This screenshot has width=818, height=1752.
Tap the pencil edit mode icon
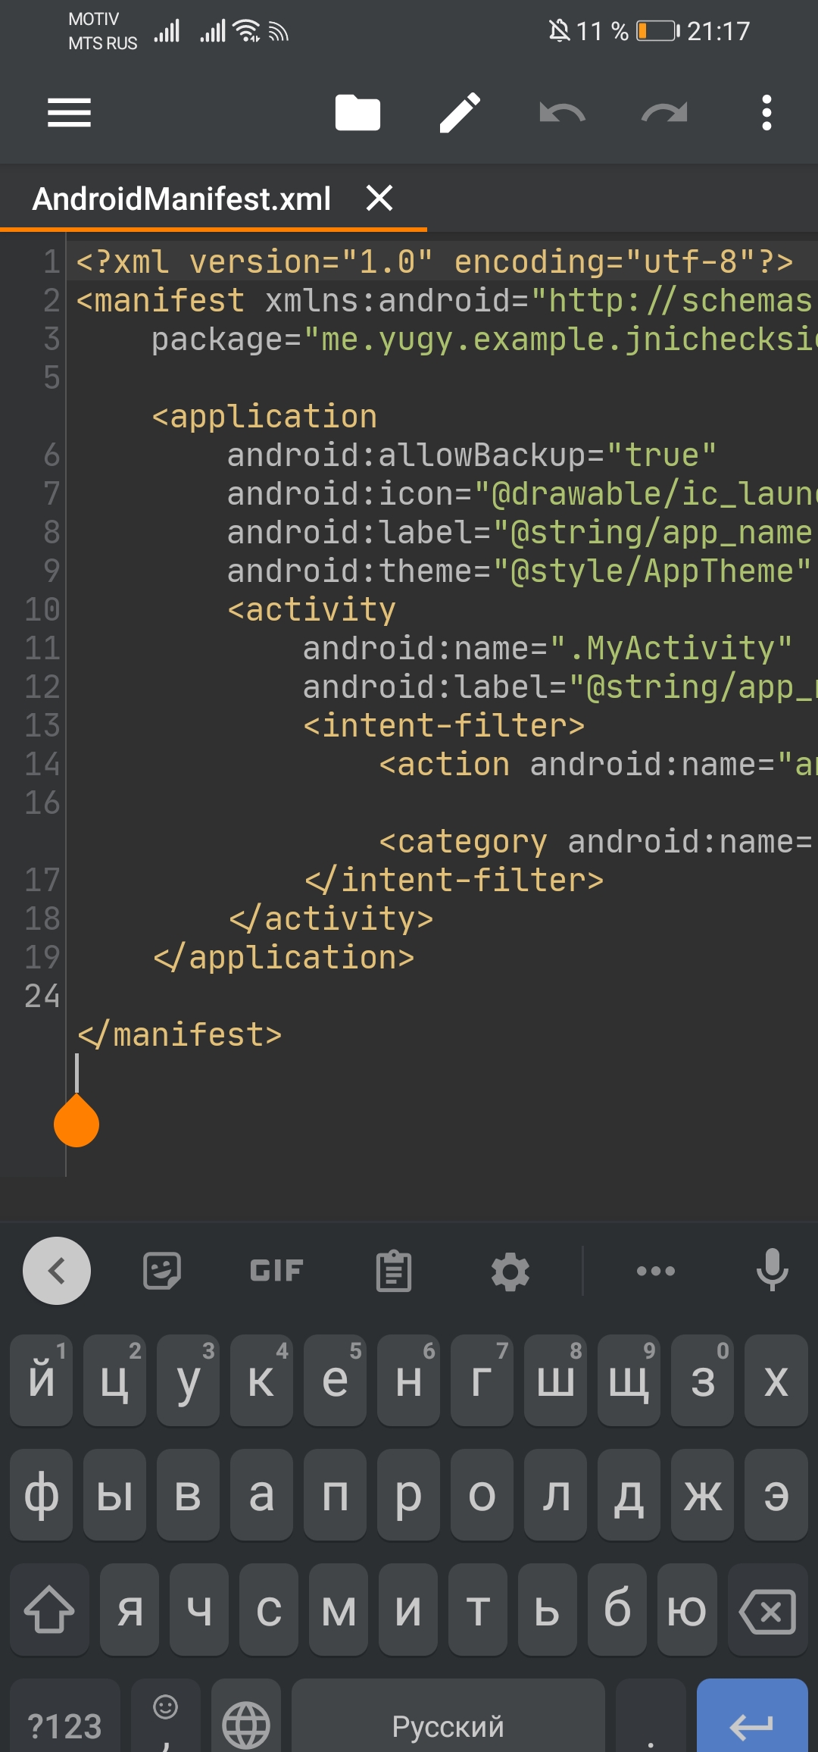pos(460,113)
